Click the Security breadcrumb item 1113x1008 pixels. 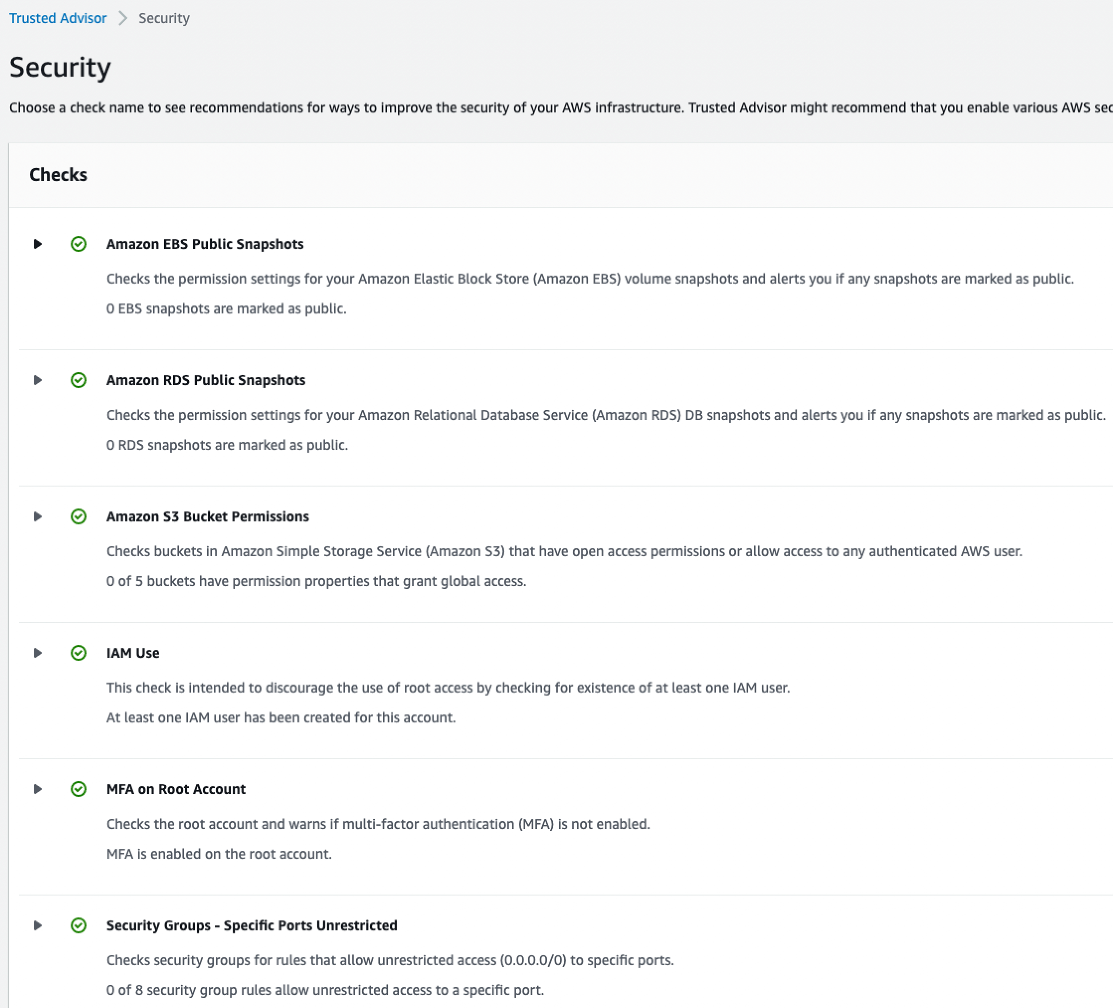[164, 18]
